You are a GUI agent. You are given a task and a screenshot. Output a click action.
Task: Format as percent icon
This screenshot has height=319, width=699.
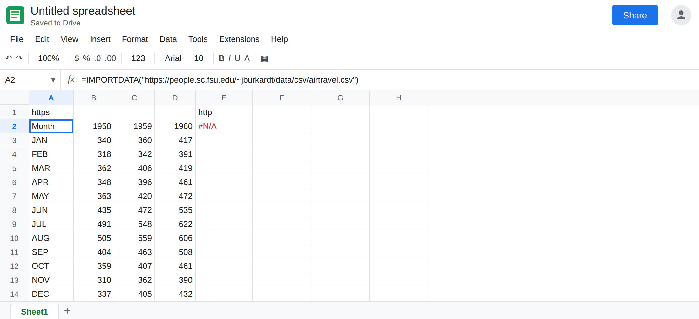(86, 58)
